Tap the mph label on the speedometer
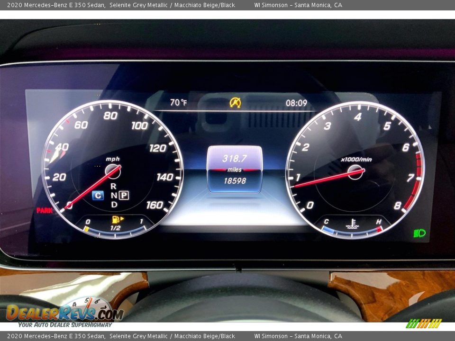Viewport: 455px width, 341px height. 113,159
